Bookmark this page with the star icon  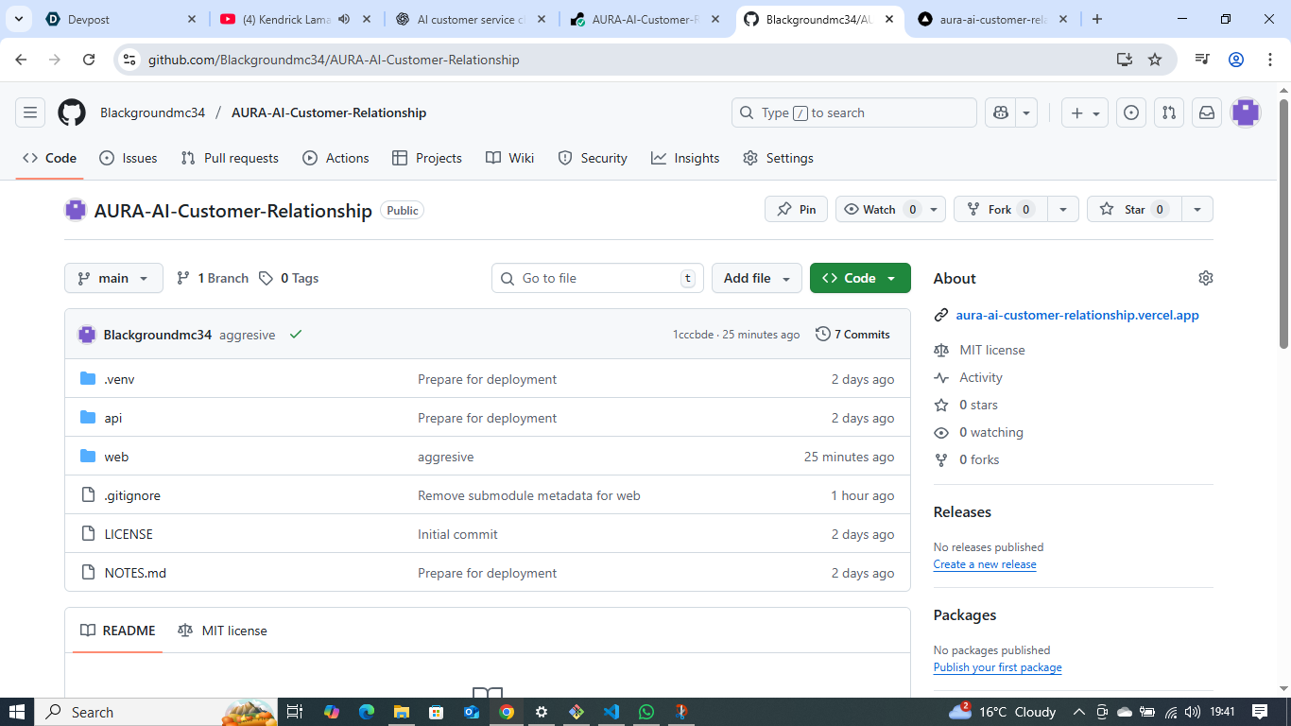[1155, 60]
